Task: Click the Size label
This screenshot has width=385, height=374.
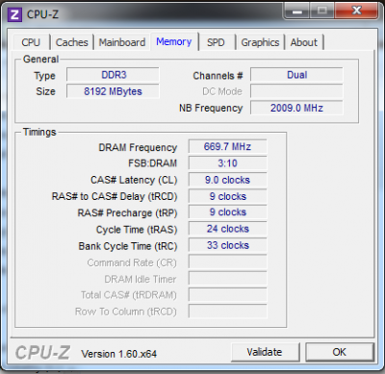Action: (x=46, y=91)
